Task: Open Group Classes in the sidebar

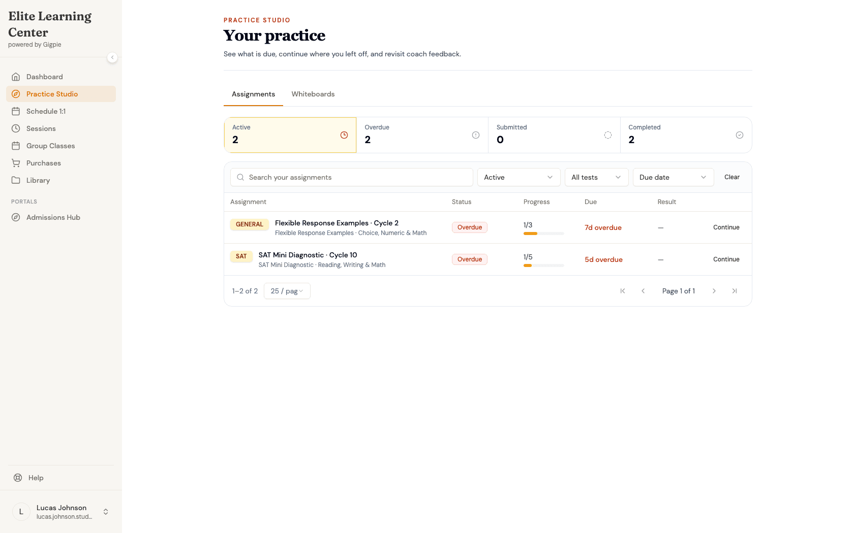Action: click(61, 146)
